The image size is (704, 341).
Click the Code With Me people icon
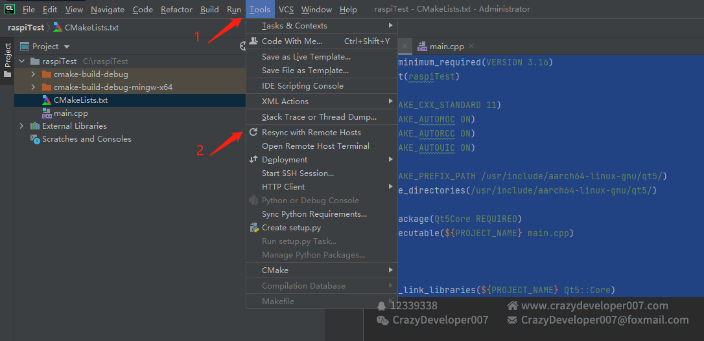pyautogui.click(x=253, y=41)
